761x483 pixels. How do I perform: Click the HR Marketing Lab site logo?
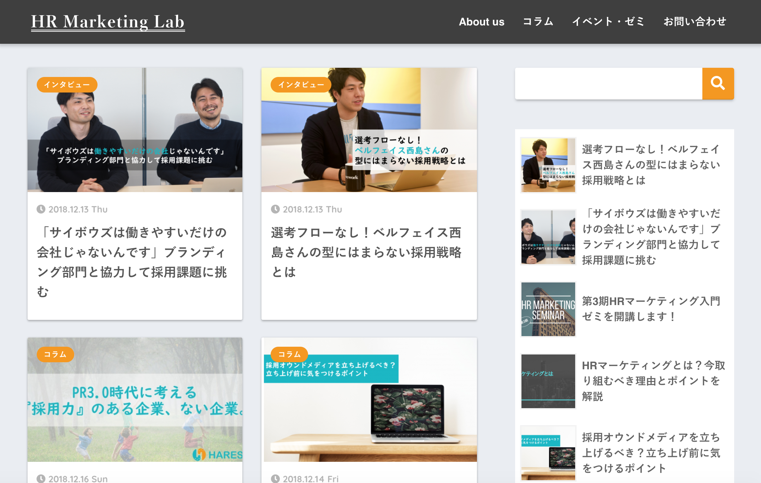coord(108,22)
